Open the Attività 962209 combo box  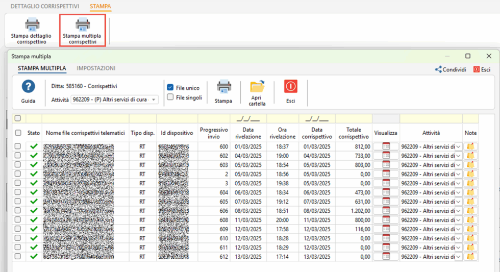pos(114,100)
